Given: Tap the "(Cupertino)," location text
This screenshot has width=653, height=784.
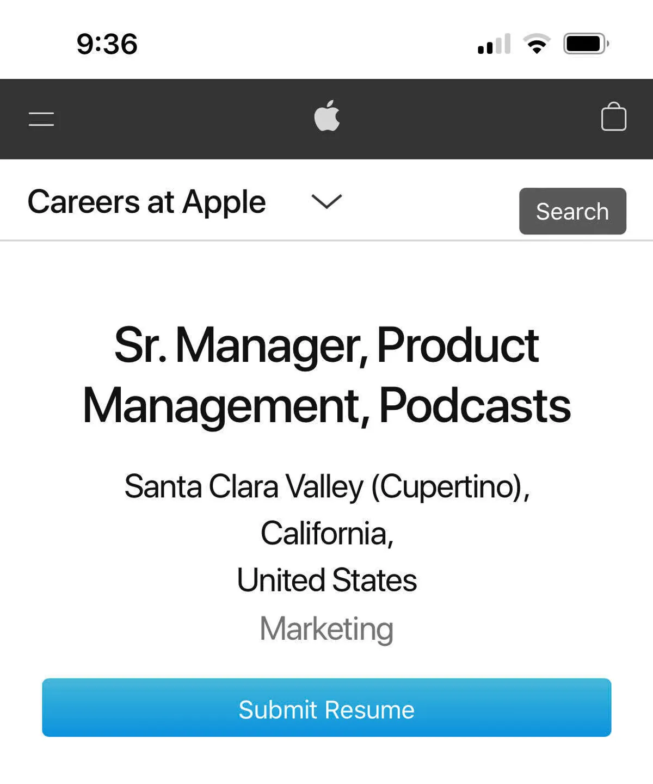Looking at the screenshot, I should (x=450, y=486).
